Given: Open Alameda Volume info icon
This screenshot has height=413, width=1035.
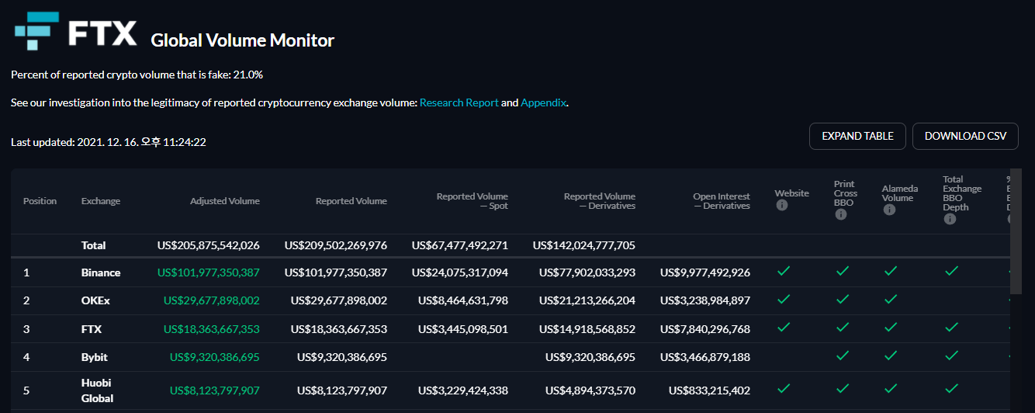Looking at the screenshot, I should (x=889, y=210).
